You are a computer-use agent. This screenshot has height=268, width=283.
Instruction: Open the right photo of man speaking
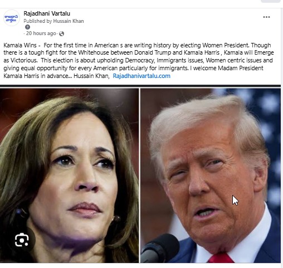pyautogui.click(x=211, y=176)
